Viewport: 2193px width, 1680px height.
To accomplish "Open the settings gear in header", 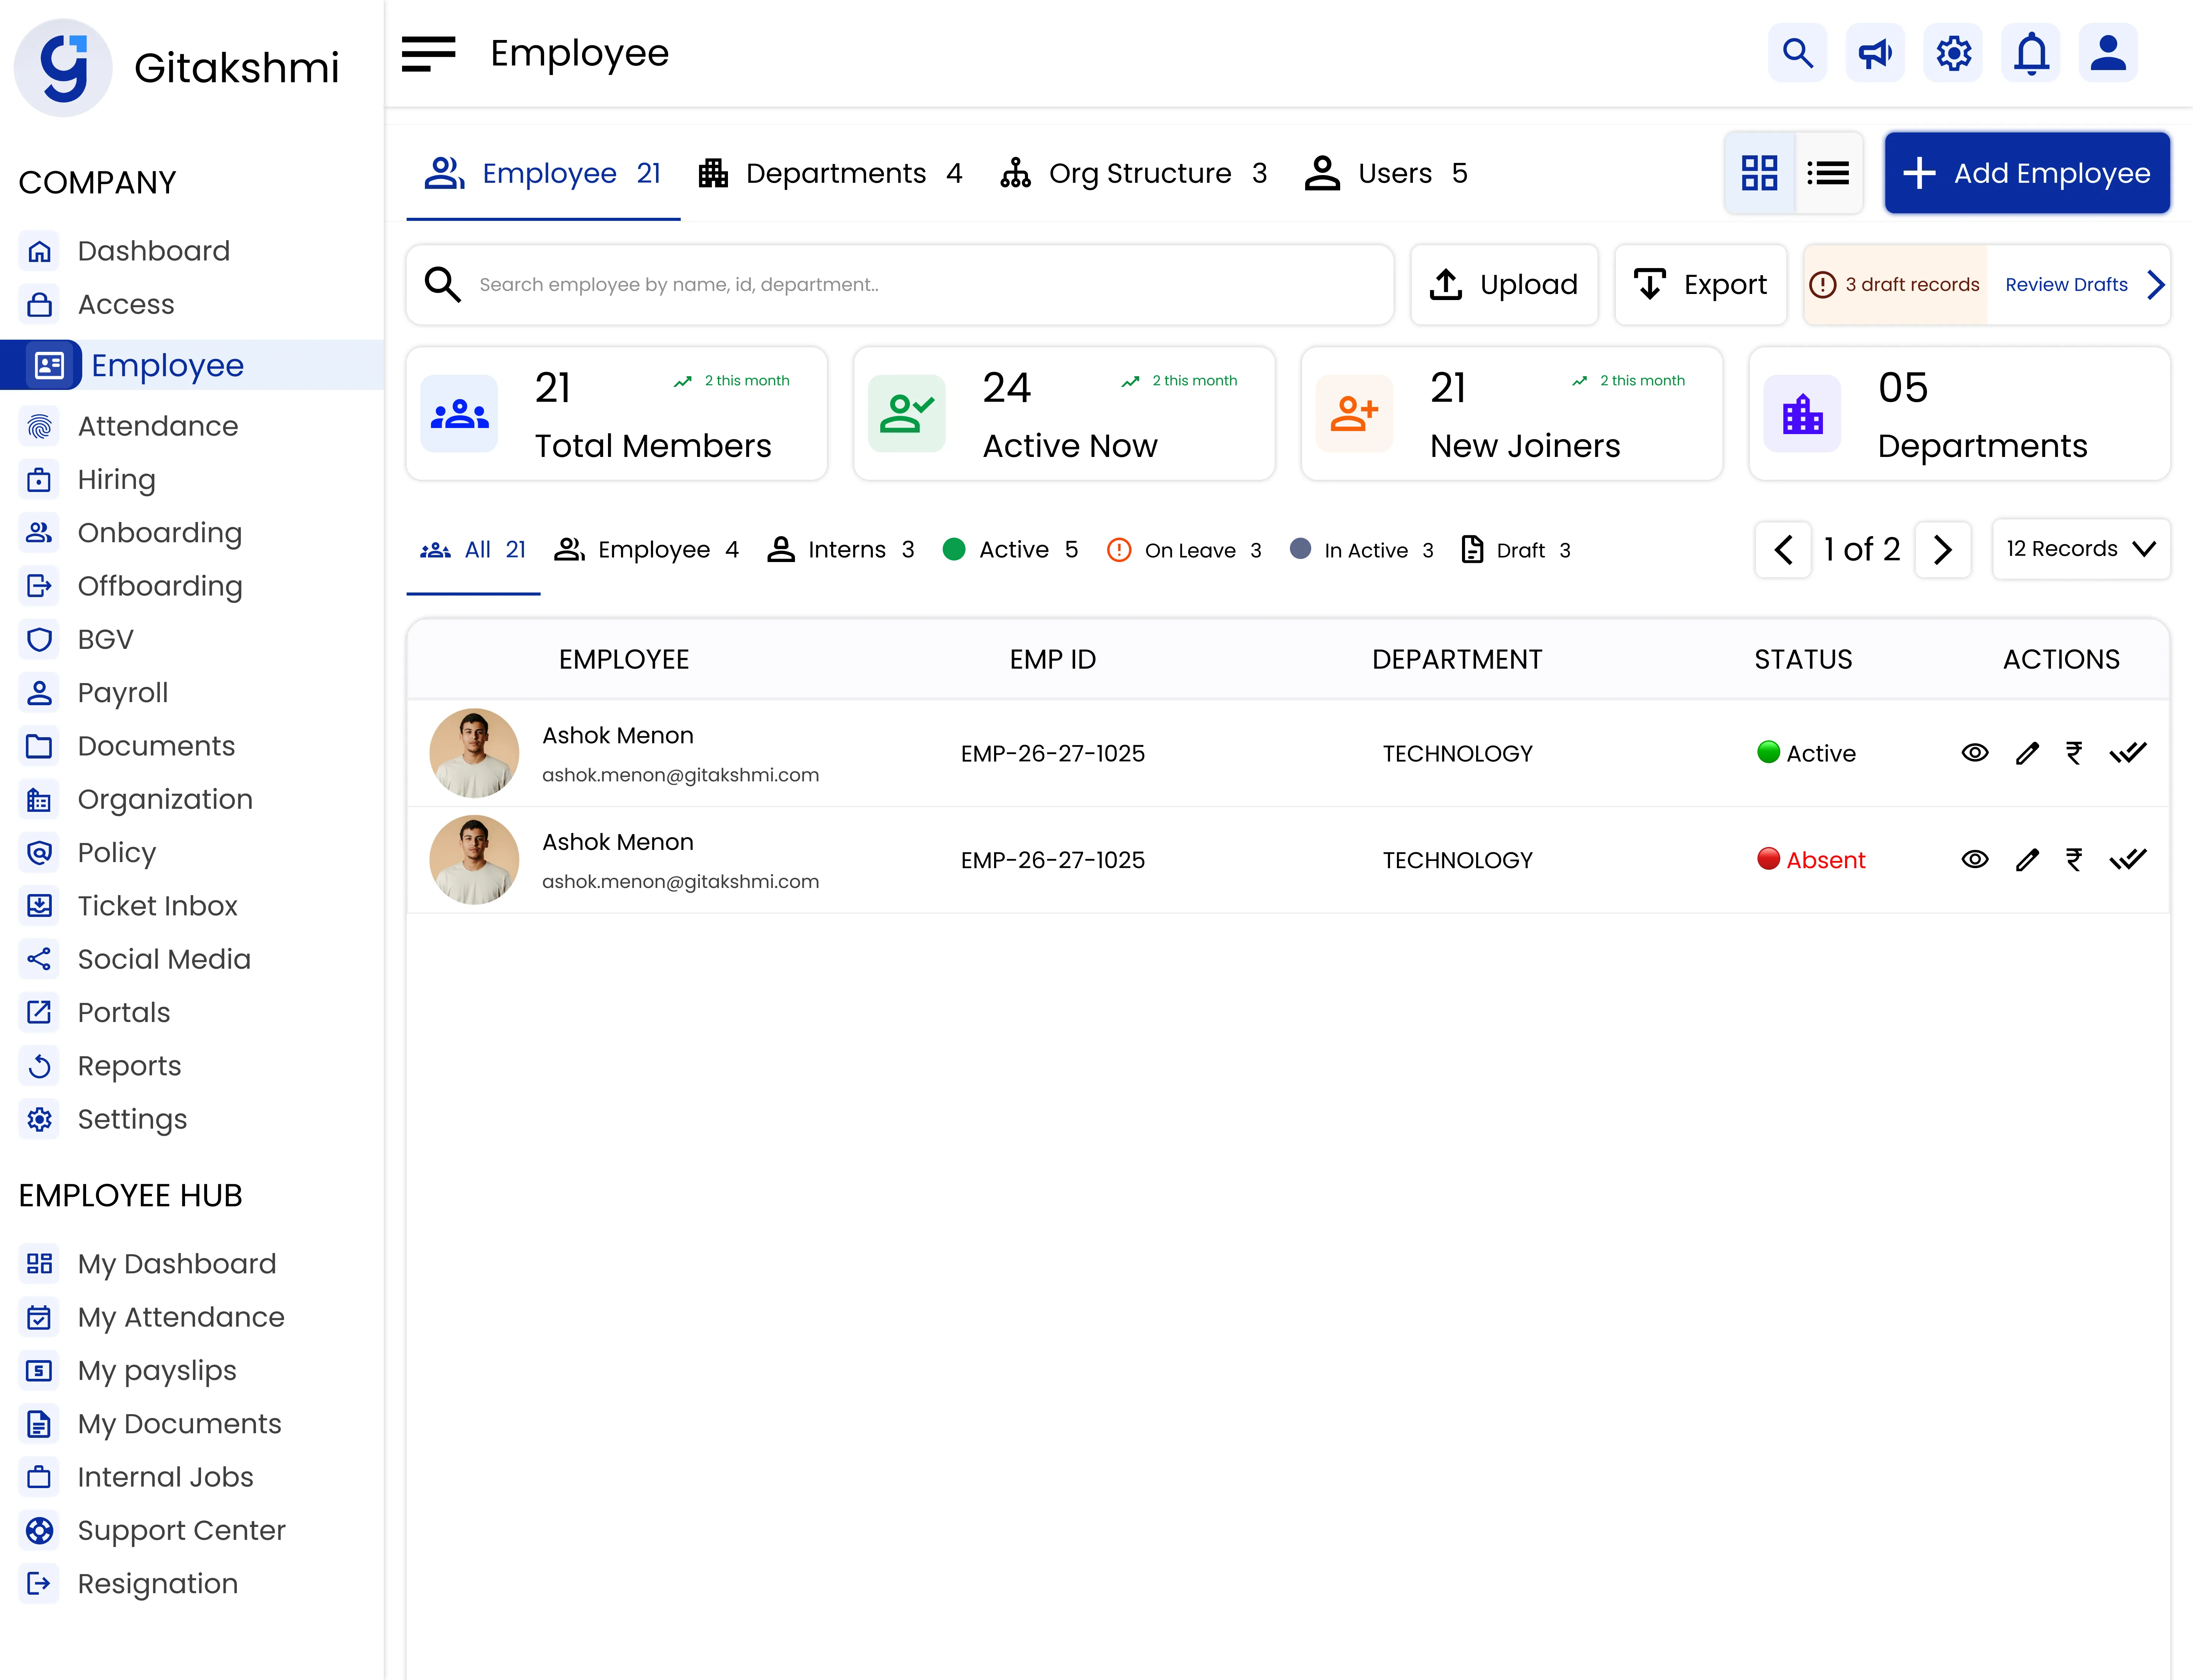I will tap(1953, 53).
